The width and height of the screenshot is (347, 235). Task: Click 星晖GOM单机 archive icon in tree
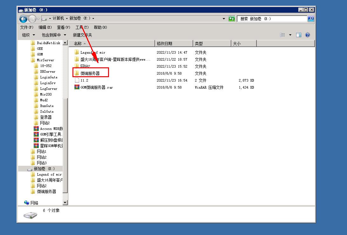36,146
